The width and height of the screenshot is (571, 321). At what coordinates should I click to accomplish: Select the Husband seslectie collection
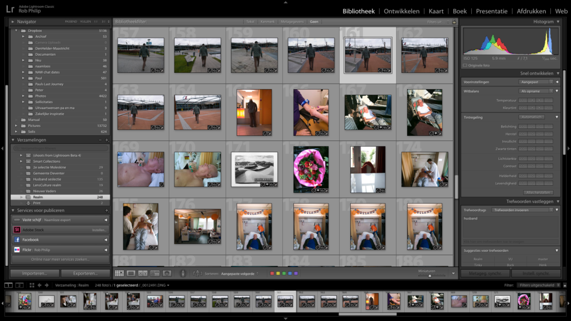pyautogui.click(x=61, y=179)
